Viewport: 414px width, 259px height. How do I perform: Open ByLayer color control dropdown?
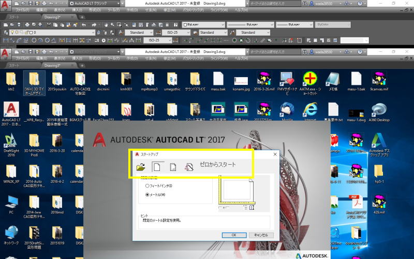point(203,24)
